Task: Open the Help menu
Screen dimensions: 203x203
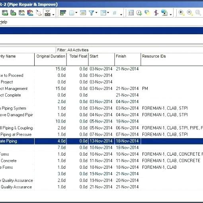Action: 3,22
